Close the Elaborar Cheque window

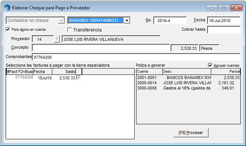click(236, 8)
